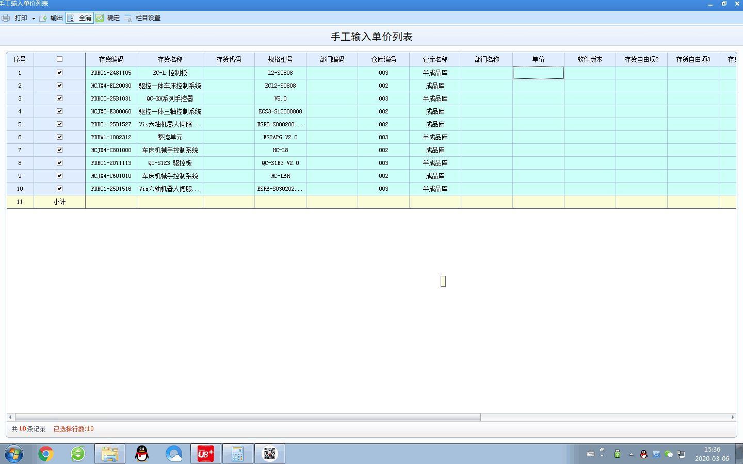Toggle the select-all header checkbox
Screen dimensions: 743x464
click(59, 59)
